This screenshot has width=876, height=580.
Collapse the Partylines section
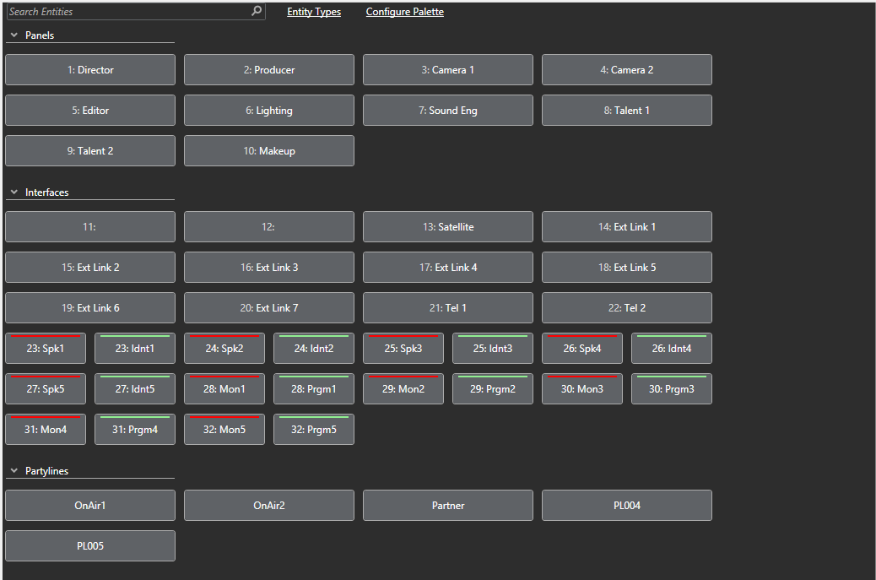(x=14, y=471)
